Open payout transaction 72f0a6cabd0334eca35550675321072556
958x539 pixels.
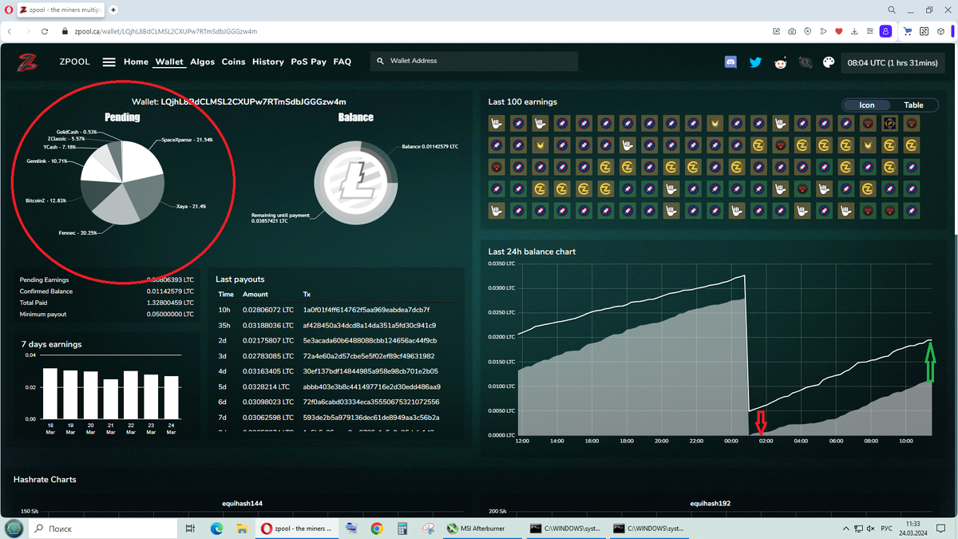pyautogui.click(x=371, y=402)
